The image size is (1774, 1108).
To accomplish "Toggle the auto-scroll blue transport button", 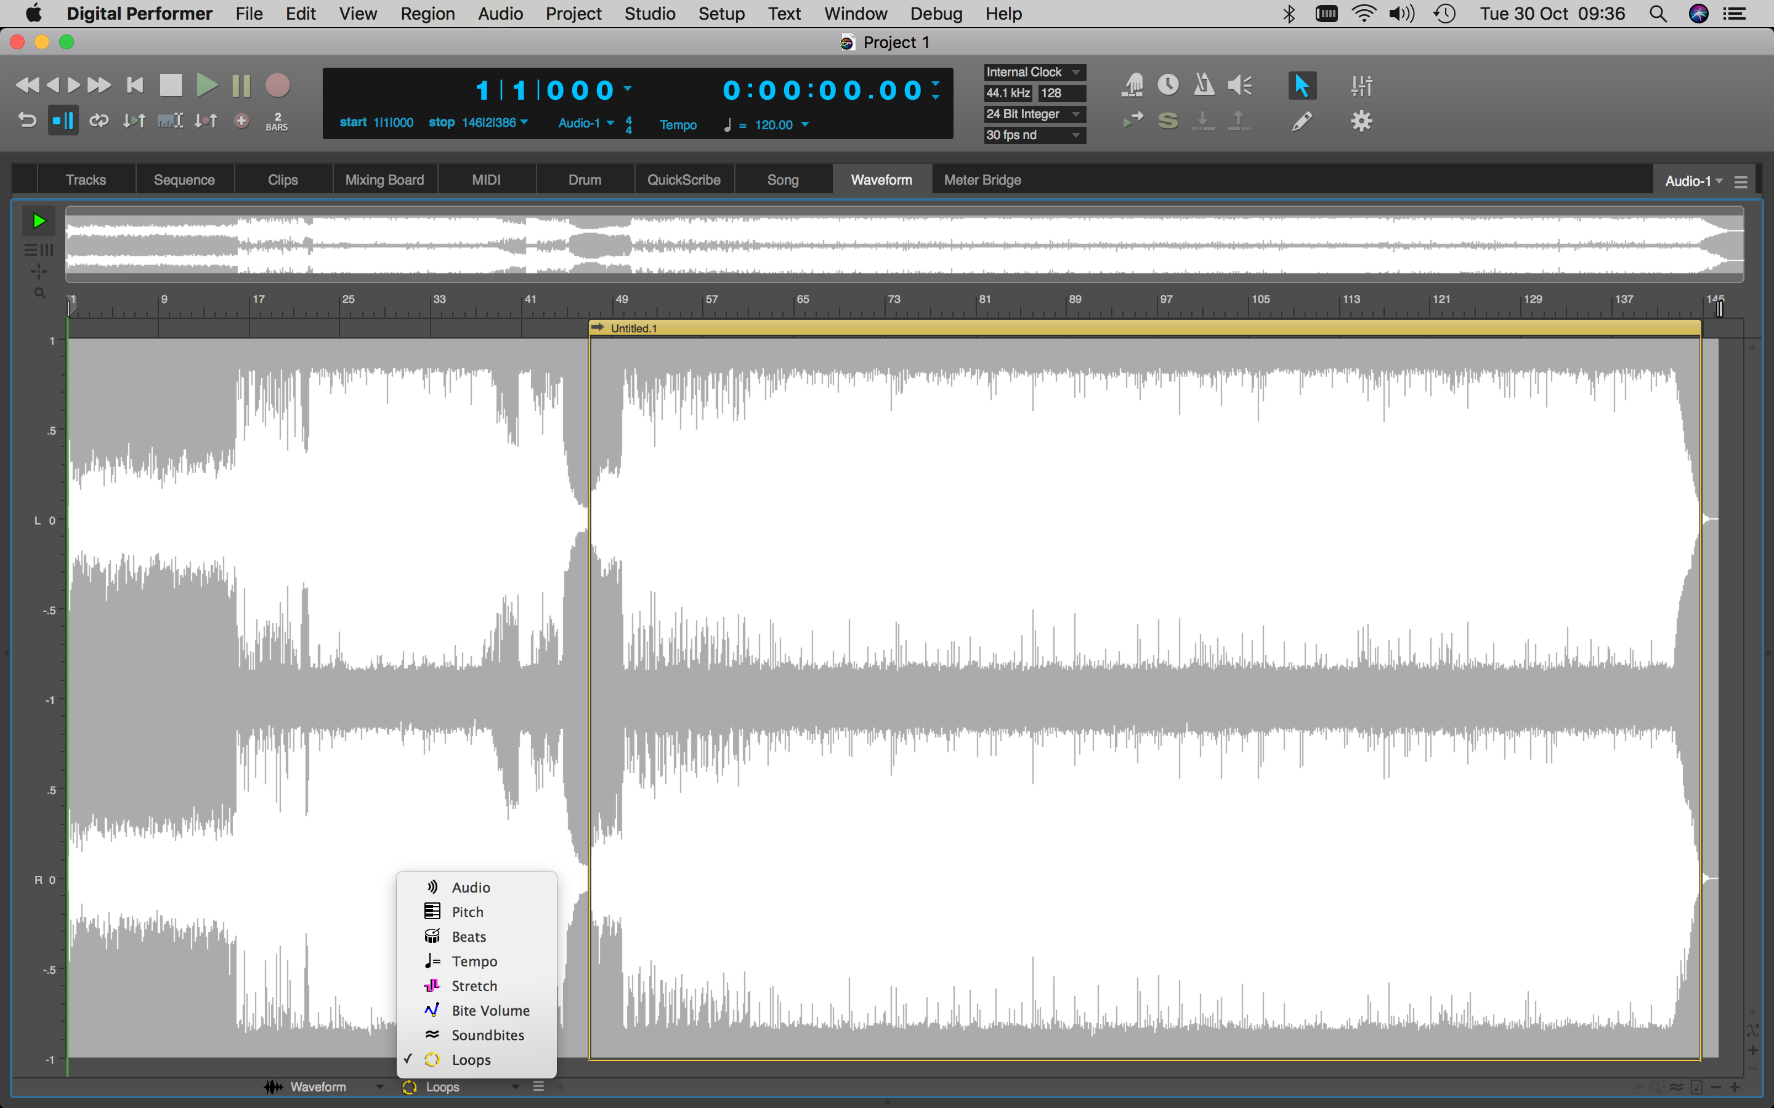I will [63, 120].
